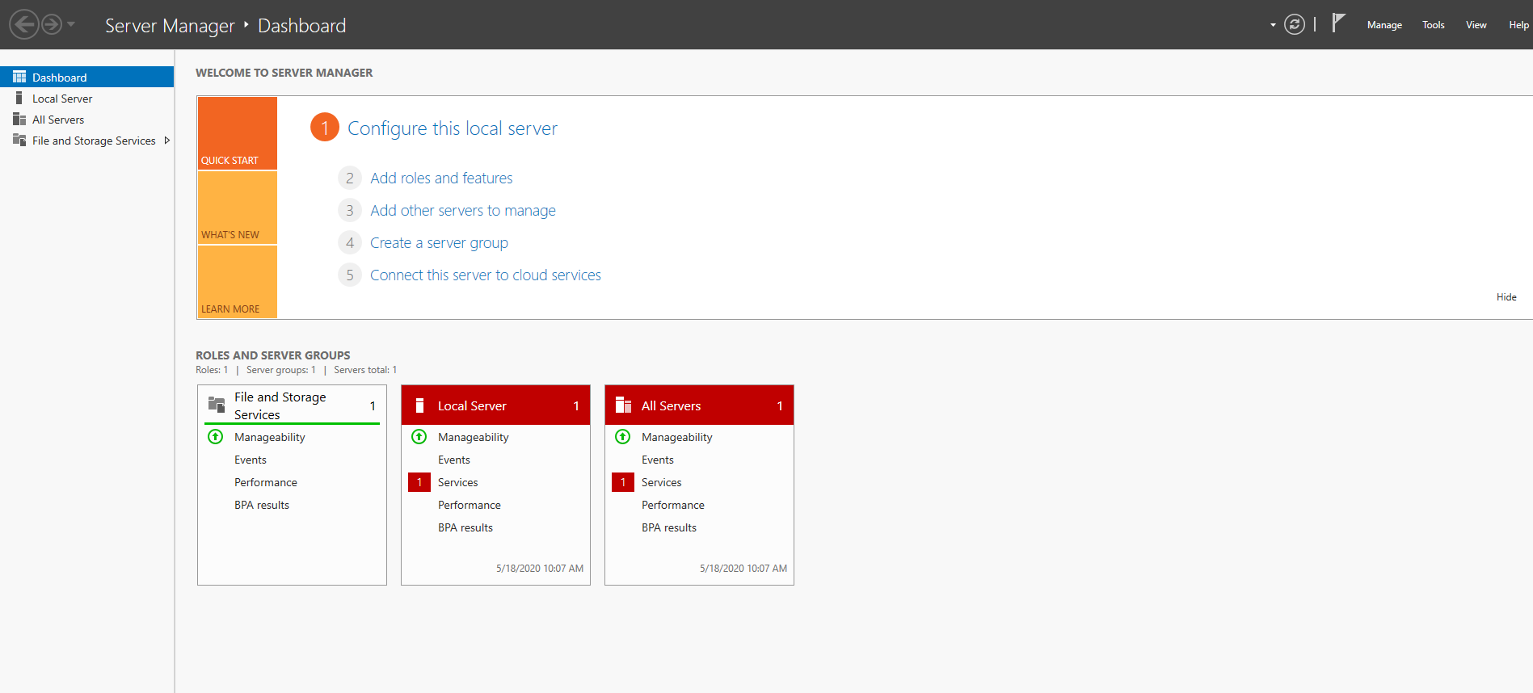Click the green Manageability icon in Local Server tile
This screenshot has width=1533, height=693.
[x=419, y=437]
